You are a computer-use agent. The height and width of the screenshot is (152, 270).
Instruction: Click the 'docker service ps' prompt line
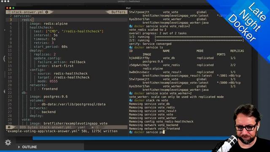click(148, 132)
